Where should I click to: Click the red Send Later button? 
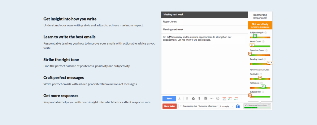[x=169, y=106]
